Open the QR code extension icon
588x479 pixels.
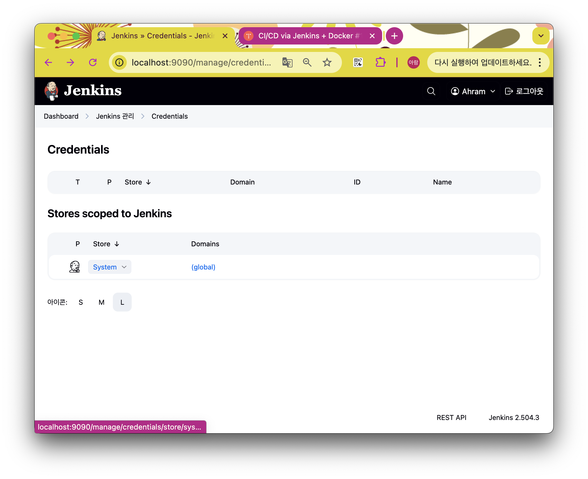[x=358, y=62]
